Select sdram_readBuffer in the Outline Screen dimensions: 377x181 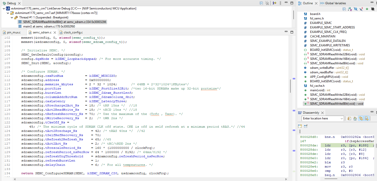click(329, 72)
